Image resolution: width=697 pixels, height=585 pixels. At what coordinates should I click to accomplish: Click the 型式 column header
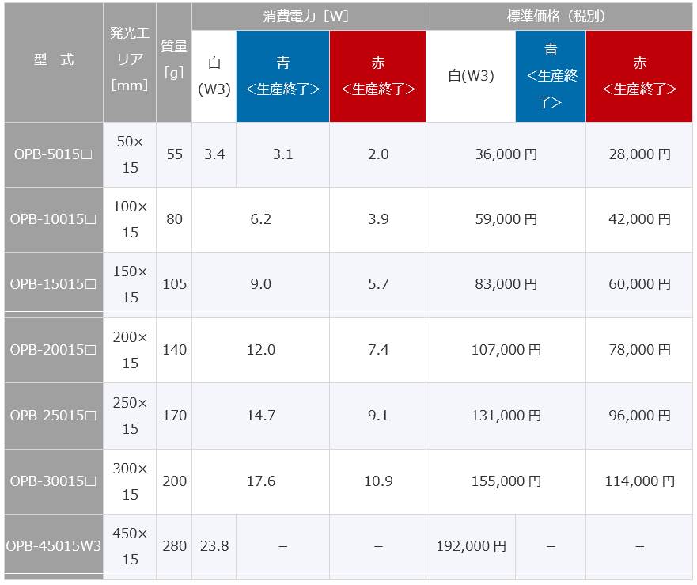pyautogui.click(x=54, y=60)
